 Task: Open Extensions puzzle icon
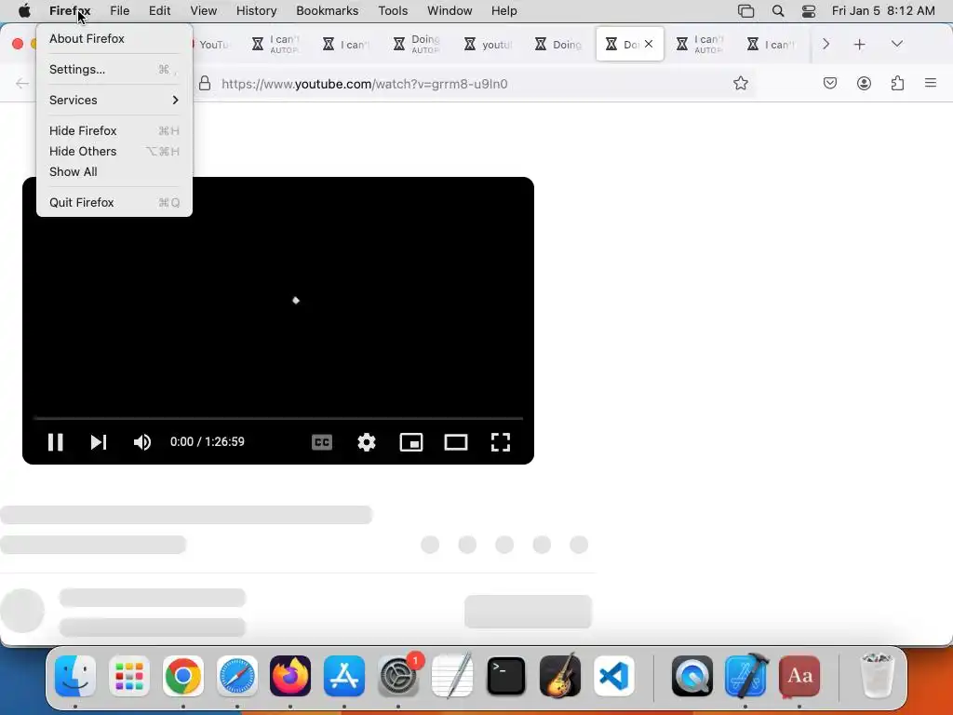pyautogui.click(x=897, y=83)
